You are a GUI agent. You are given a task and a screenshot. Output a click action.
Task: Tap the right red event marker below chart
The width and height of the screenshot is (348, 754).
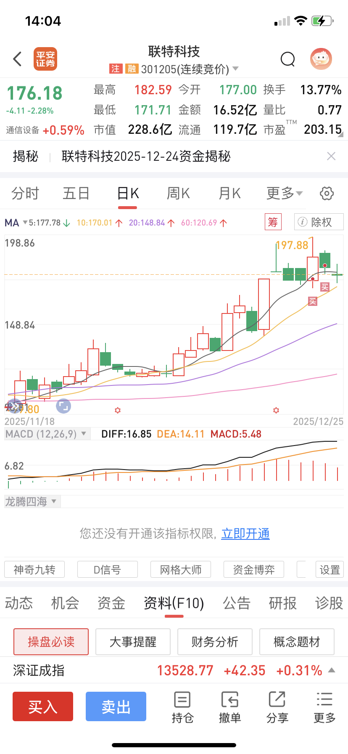[x=276, y=410]
